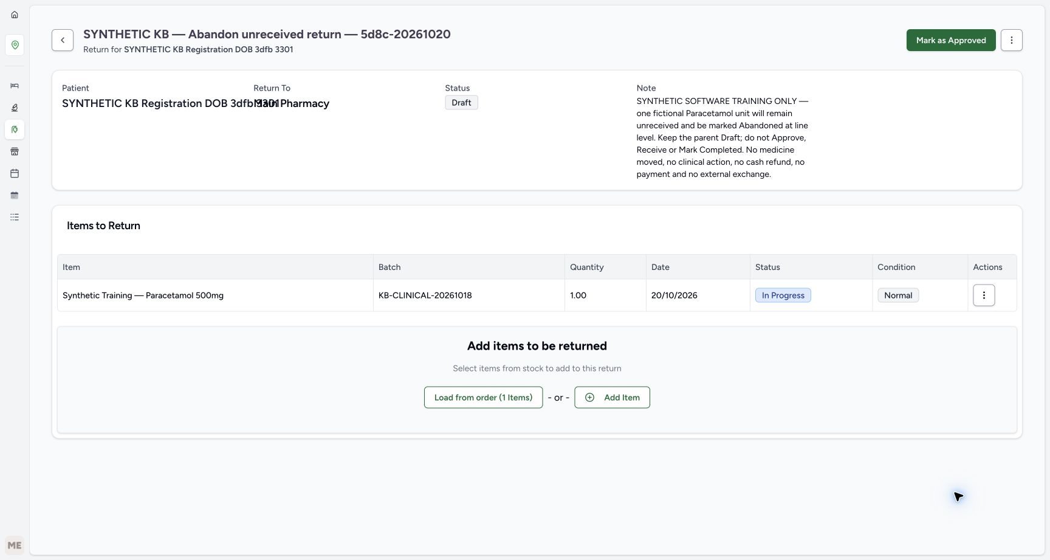The image size is (1050, 560).
Task: Open the more options menu beside Mark as Approved
Action: click(1012, 40)
